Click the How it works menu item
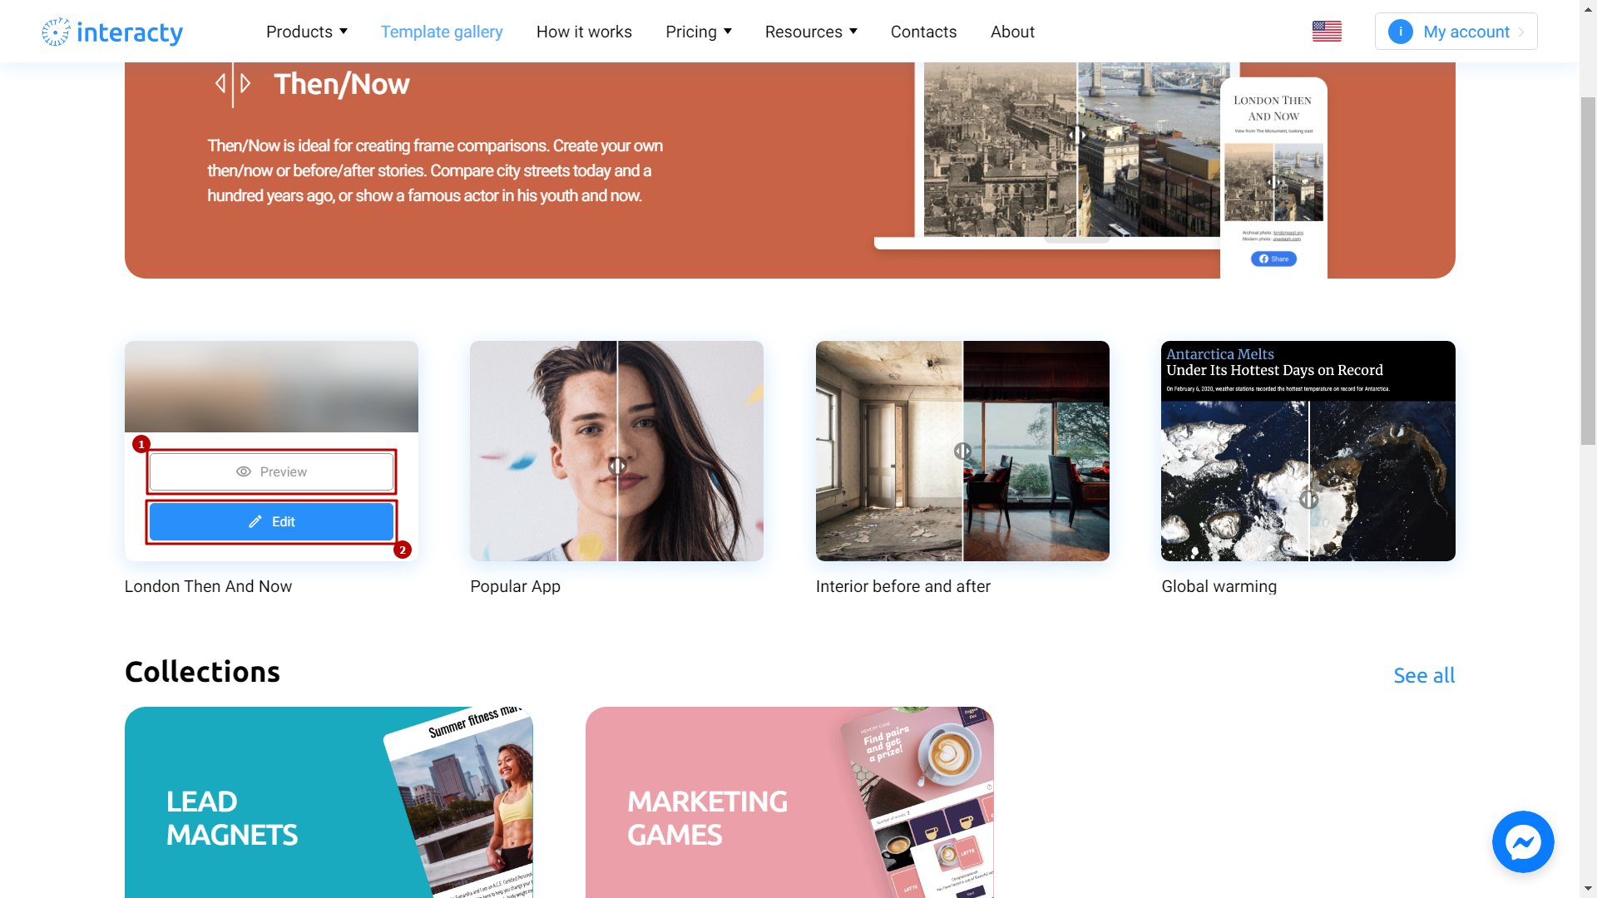 pyautogui.click(x=584, y=31)
